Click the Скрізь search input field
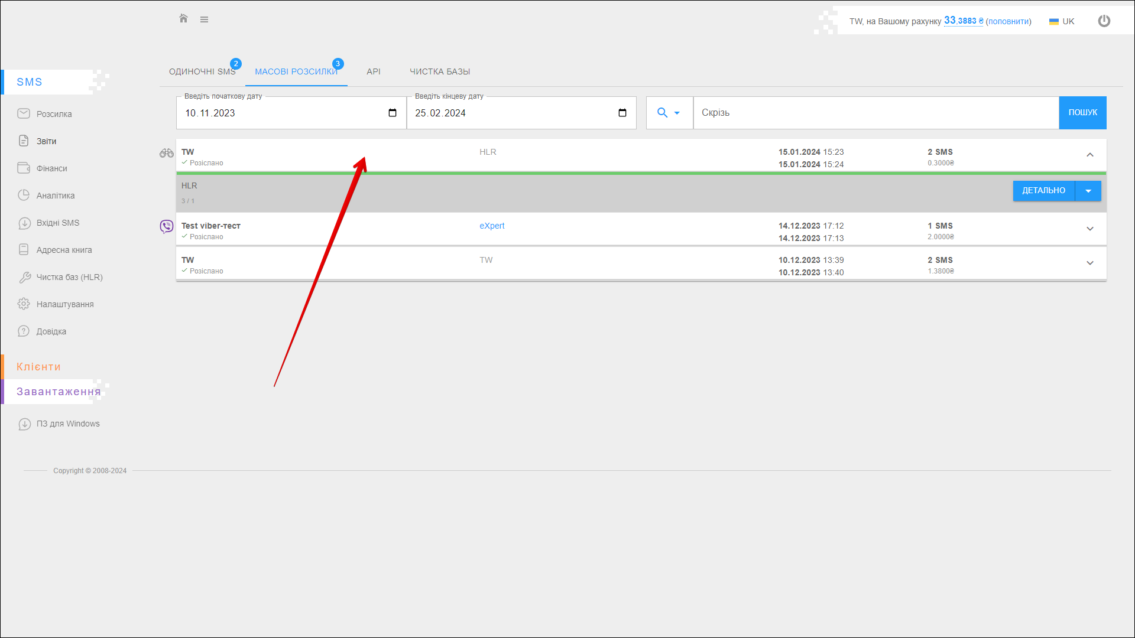This screenshot has height=638, width=1135. pos(875,113)
